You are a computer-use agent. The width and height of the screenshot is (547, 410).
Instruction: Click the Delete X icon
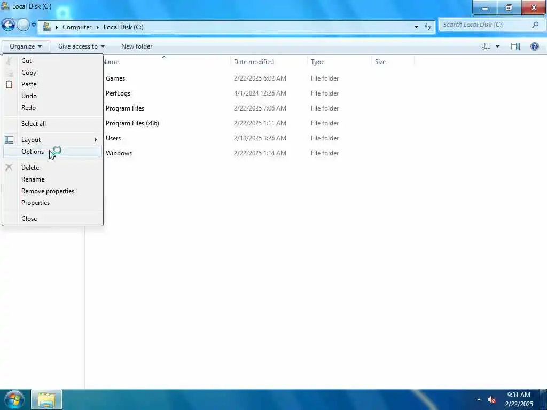[x=9, y=168]
